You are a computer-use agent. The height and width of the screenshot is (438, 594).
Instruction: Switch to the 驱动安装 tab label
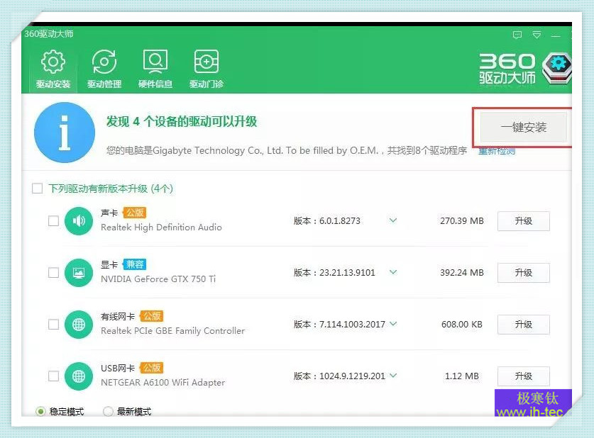pyautogui.click(x=53, y=84)
